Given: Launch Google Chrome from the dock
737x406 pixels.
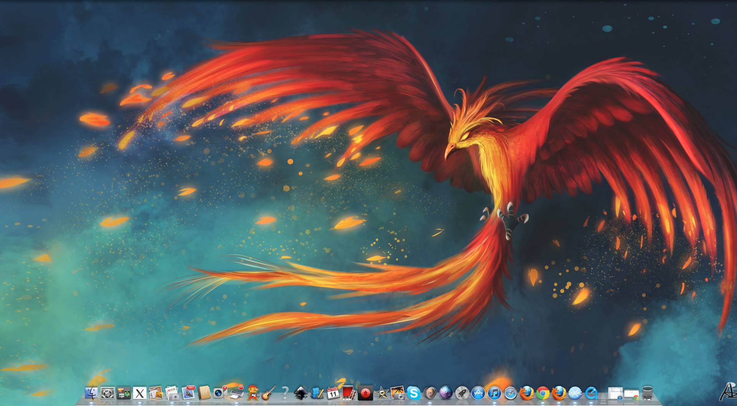Looking at the screenshot, I should (543, 393).
